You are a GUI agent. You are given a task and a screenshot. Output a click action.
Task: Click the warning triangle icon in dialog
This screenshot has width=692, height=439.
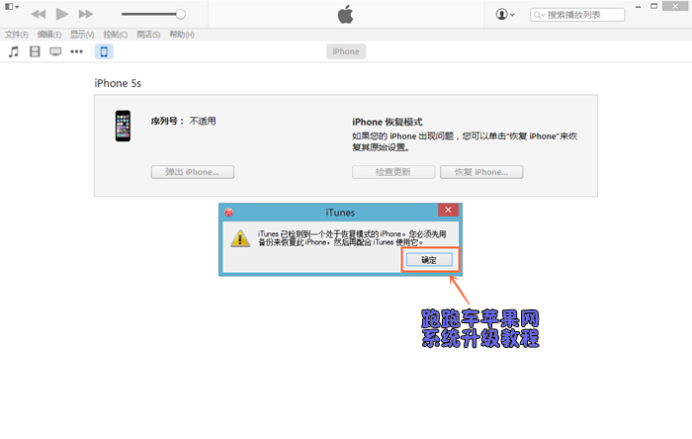click(240, 238)
